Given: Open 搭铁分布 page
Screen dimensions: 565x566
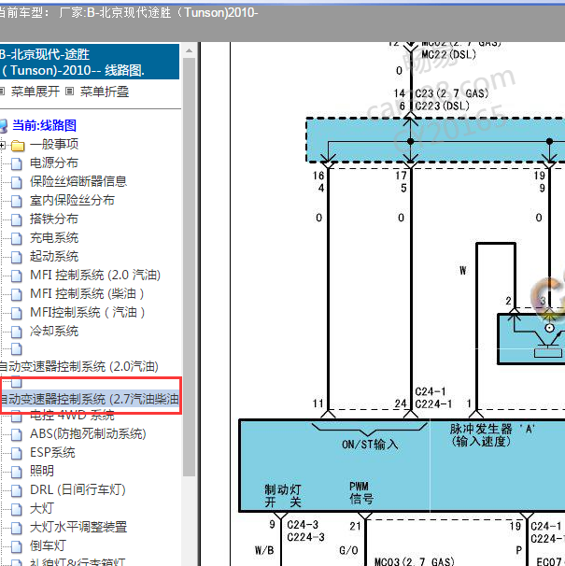Looking at the screenshot, I should (x=54, y=219).
